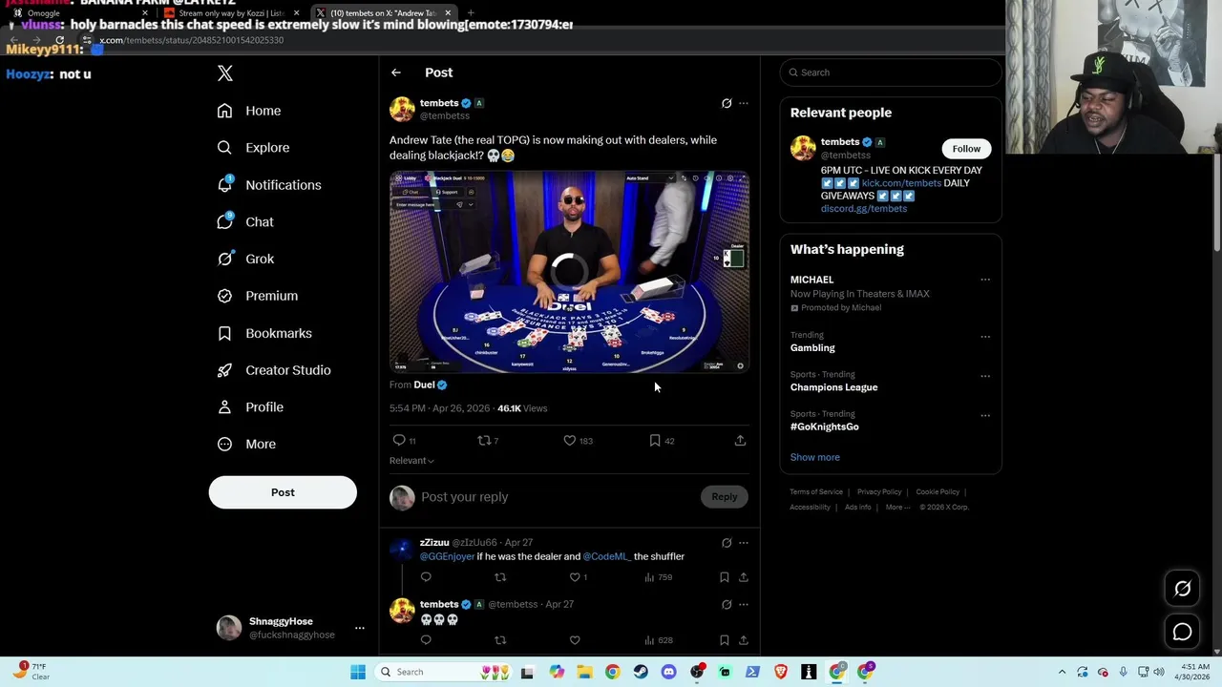Like zZizuu's comment with 1 like
Viewport: 1222px width, 687px height.
pos(575,577)
